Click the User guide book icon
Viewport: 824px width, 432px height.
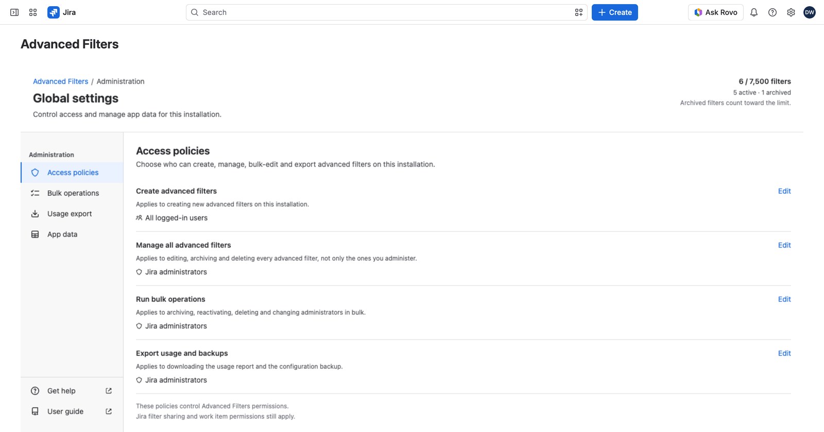[35, 411]
